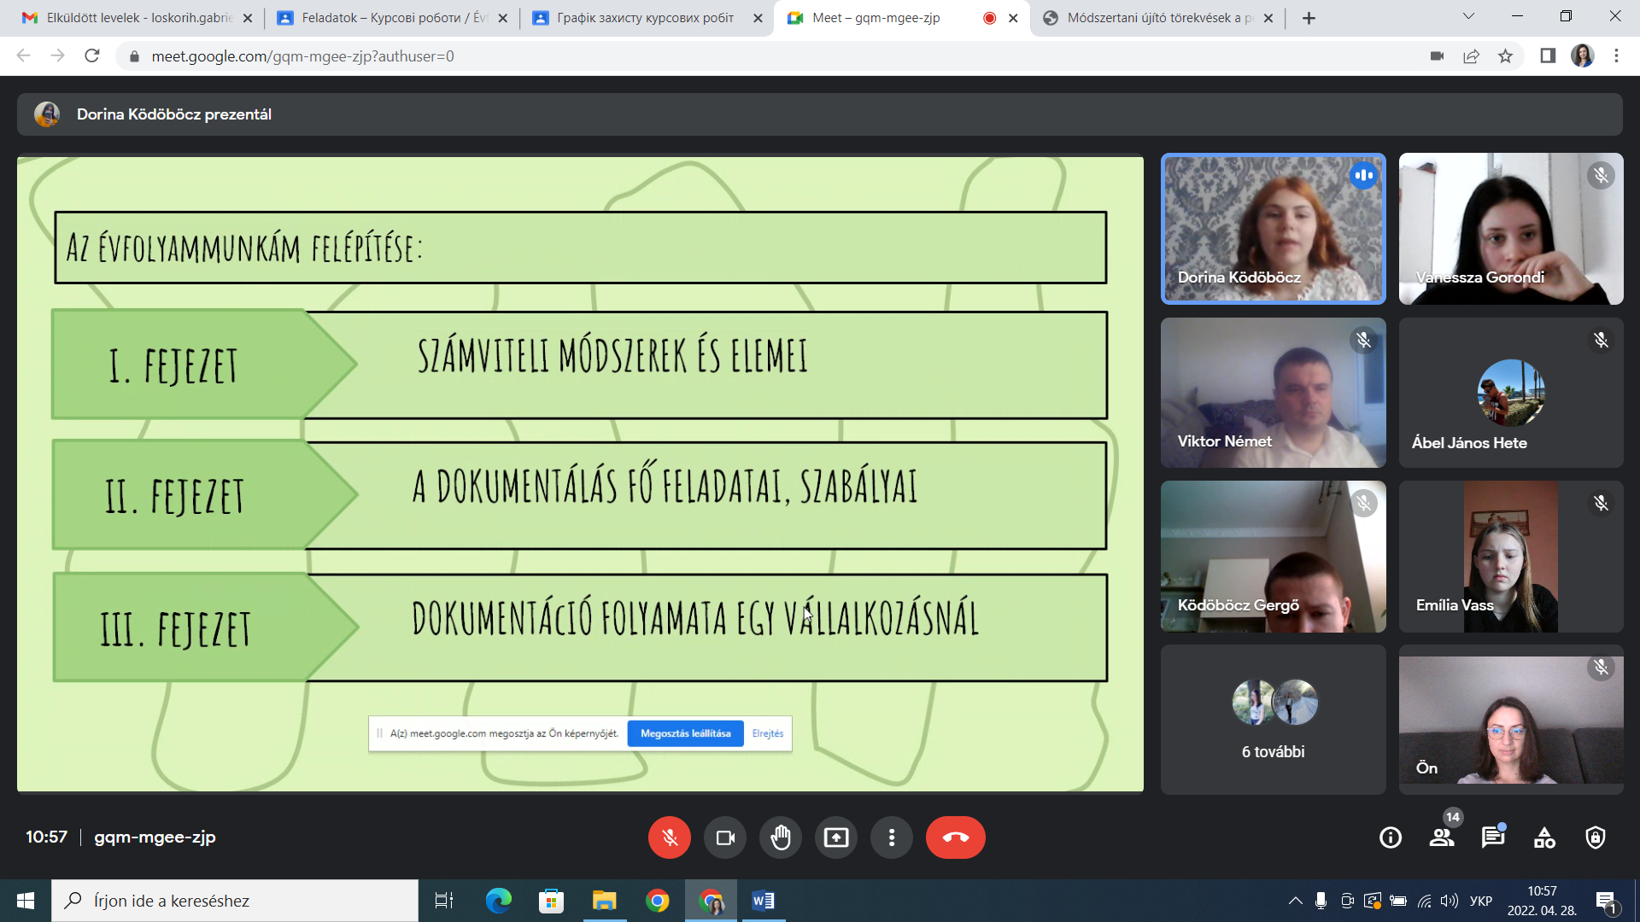Viewport: 1640px width, 922px height.
Task: Click the present screen icon
Action: (x=836, y=837)
